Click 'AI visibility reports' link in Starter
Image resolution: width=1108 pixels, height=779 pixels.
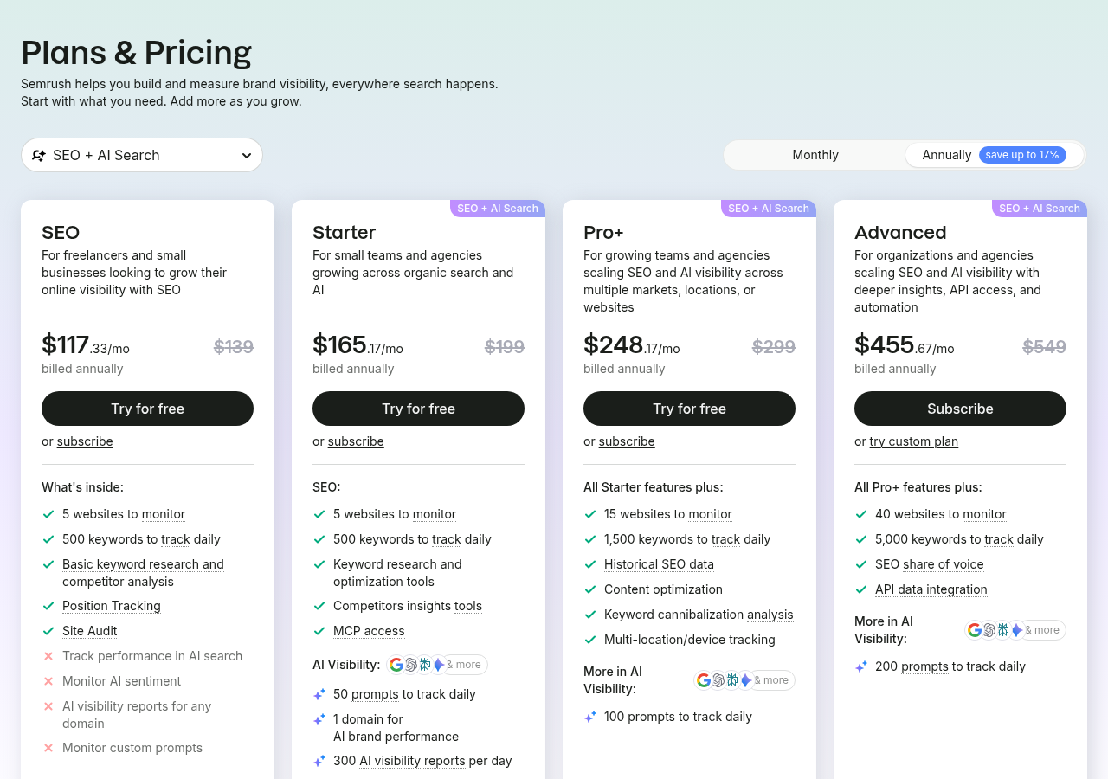pyautogui.click(x=412, y=761)
